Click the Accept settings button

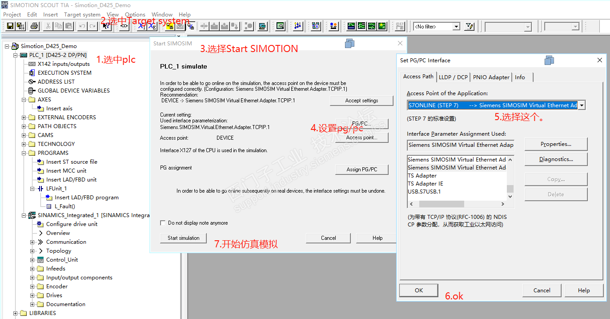(361, 101)
